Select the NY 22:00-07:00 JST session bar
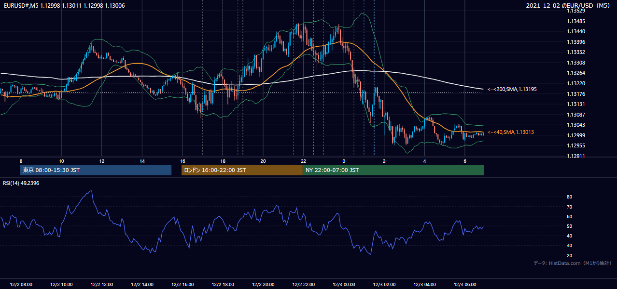The width and height of the screenshot is (617, 289). pos(393,170)
